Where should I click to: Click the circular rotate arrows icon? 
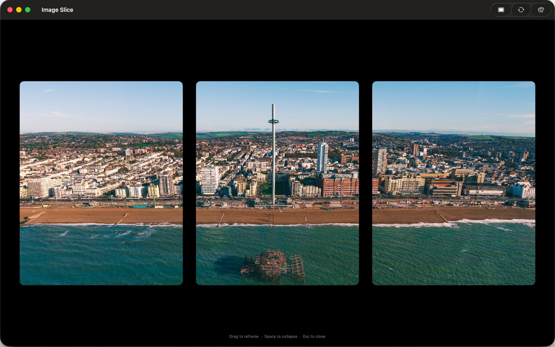(x=521, y=9)
